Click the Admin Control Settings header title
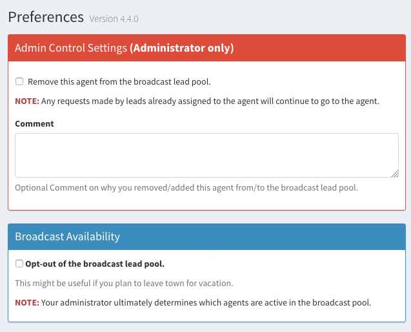Screen dimensions: 411x332 coord(70,48)
